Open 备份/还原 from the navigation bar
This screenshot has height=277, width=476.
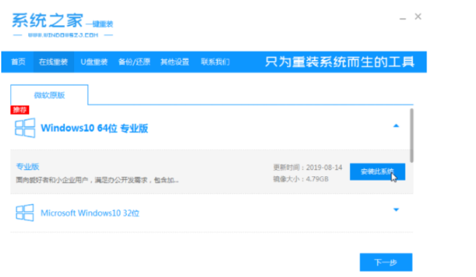click(x=134, y=62)
